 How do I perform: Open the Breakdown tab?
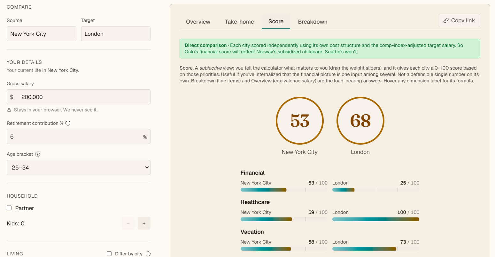point(313,22)
